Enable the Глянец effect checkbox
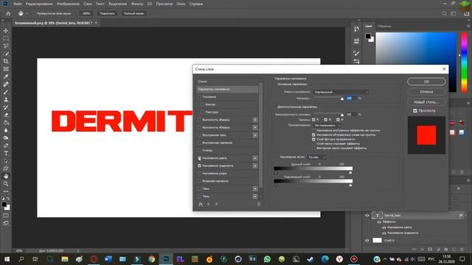 [x=199, y=150]
